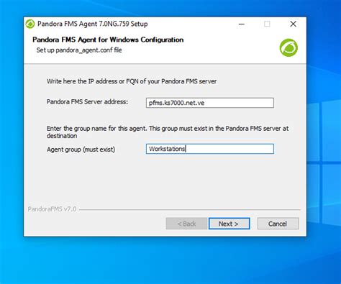
Task: Click the 'Set up pandora_agent.conf file' subtitle
Action: [x=79, y=50]
